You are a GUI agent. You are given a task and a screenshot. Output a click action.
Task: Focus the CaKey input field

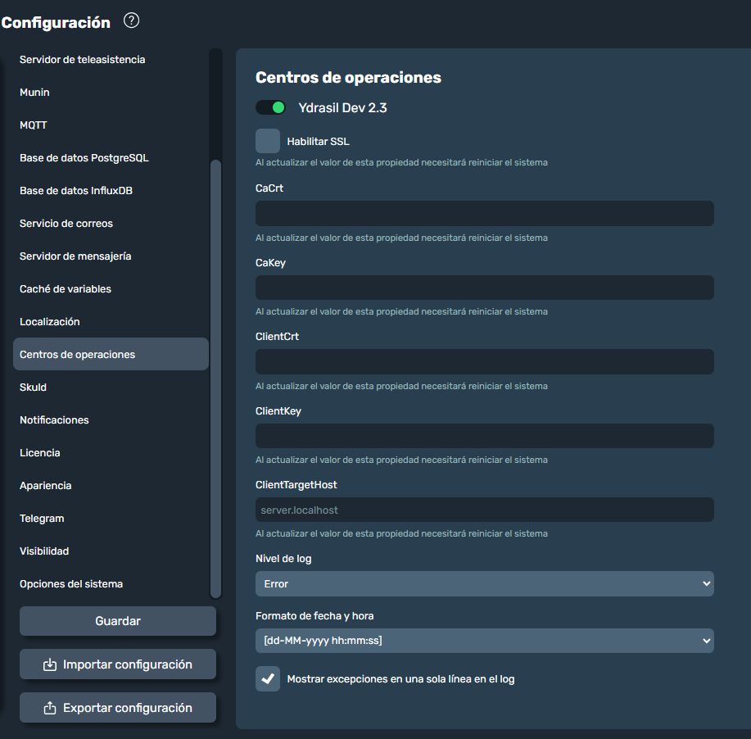pos(484,288)
